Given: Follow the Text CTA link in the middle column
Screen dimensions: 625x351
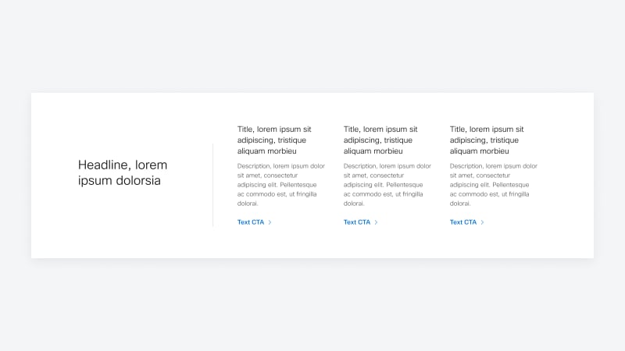Looking at the screenshot, I should pyautogui.click(x=357, y=222).
